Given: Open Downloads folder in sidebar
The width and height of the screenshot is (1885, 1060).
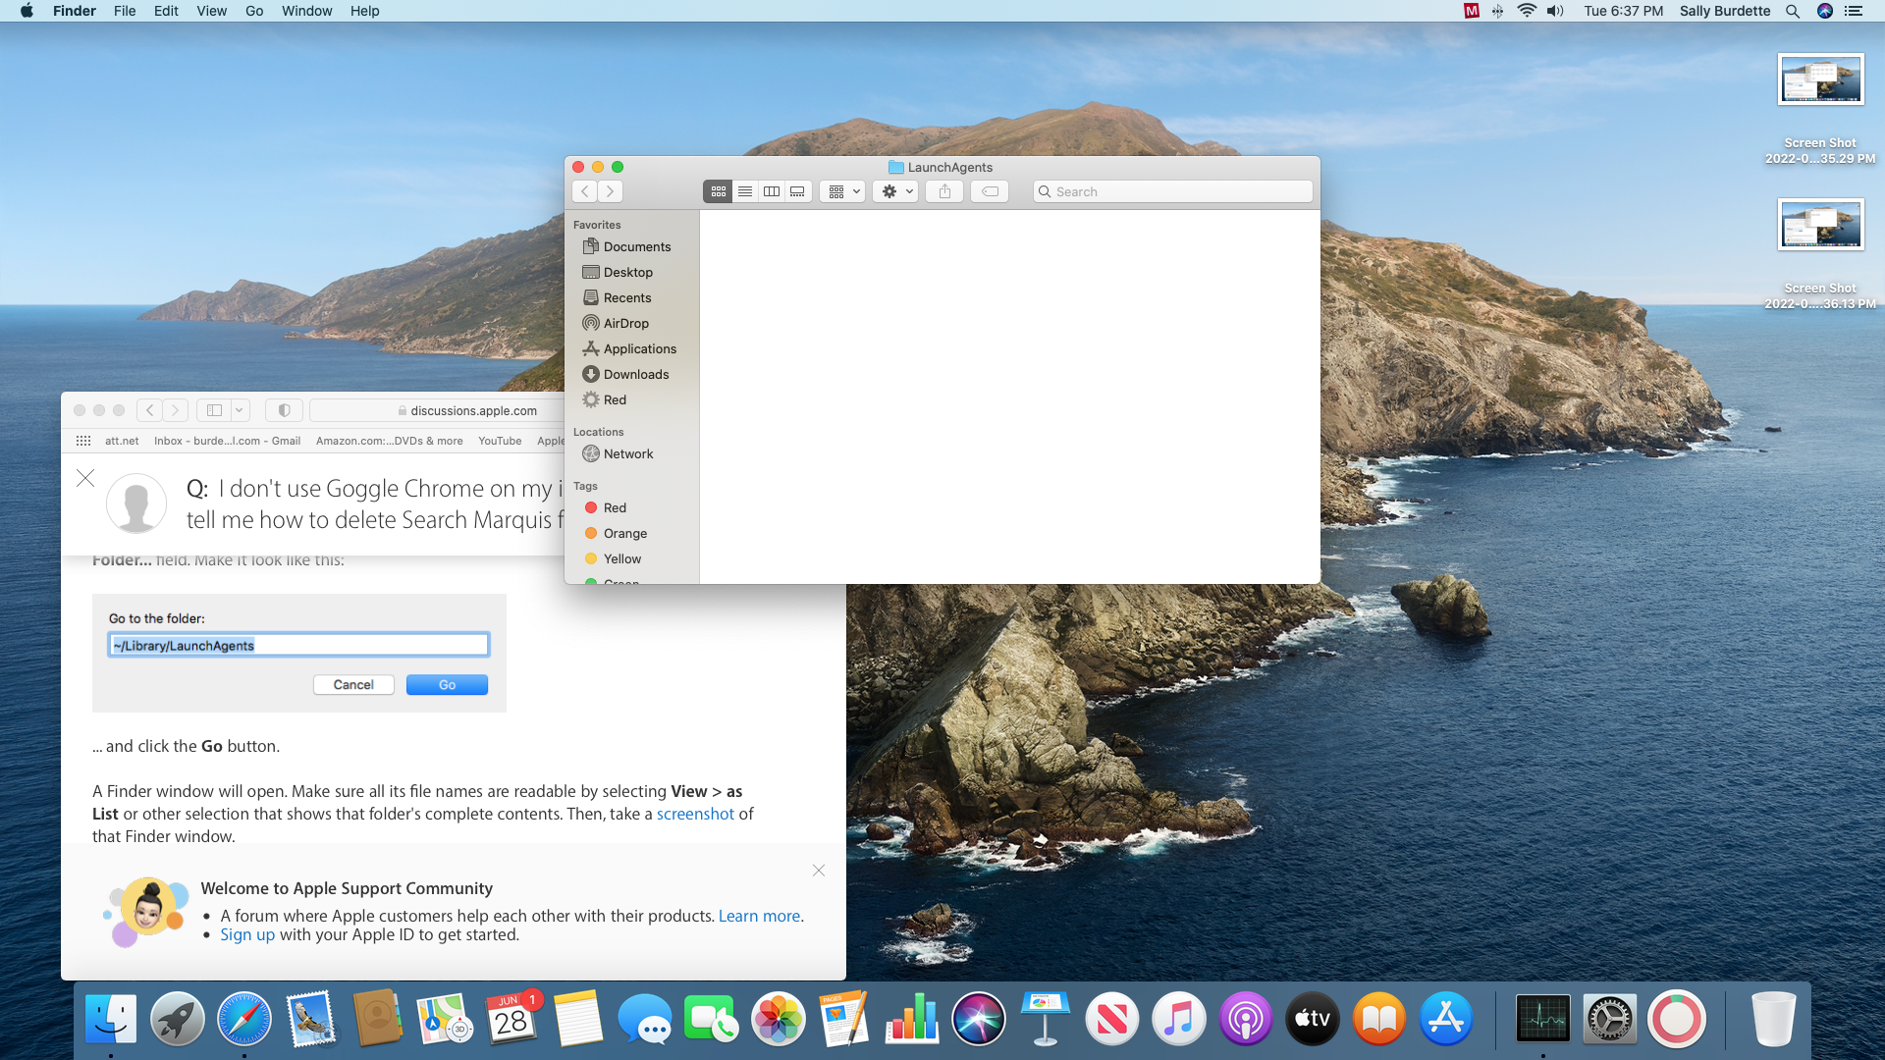Looking at the screenshot, I should (635, 374).
